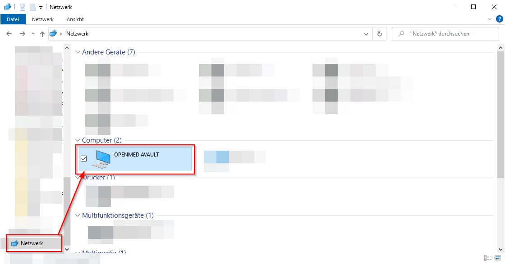The width and height of the screenshot is (505, 264).
Task: Click the sidebar scroll down arrow
Action: click(x=67, y=249)
